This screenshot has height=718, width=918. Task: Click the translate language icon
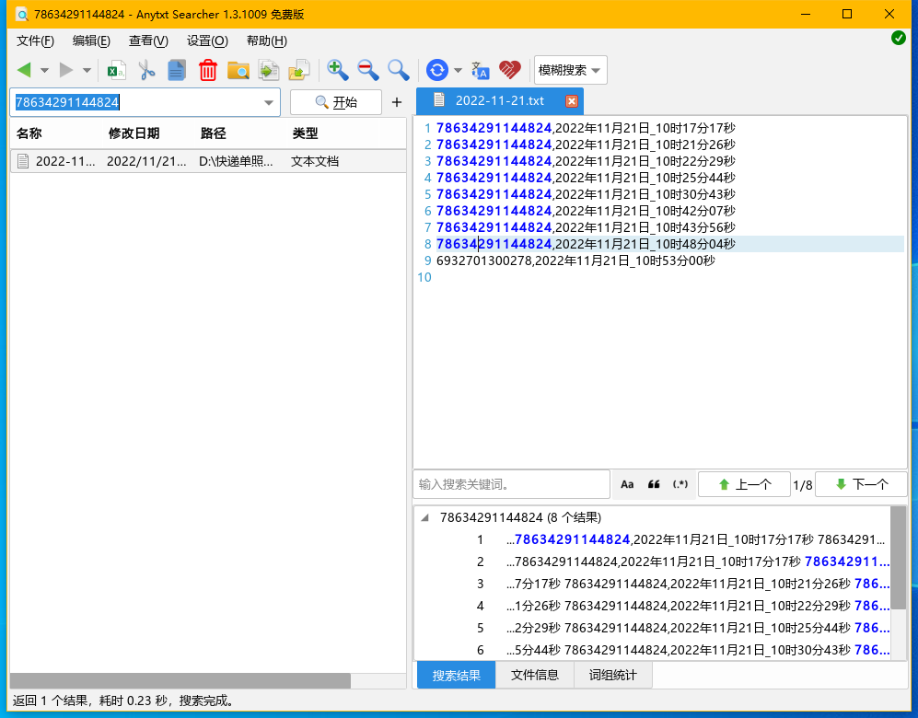click(x=480, y=70)
